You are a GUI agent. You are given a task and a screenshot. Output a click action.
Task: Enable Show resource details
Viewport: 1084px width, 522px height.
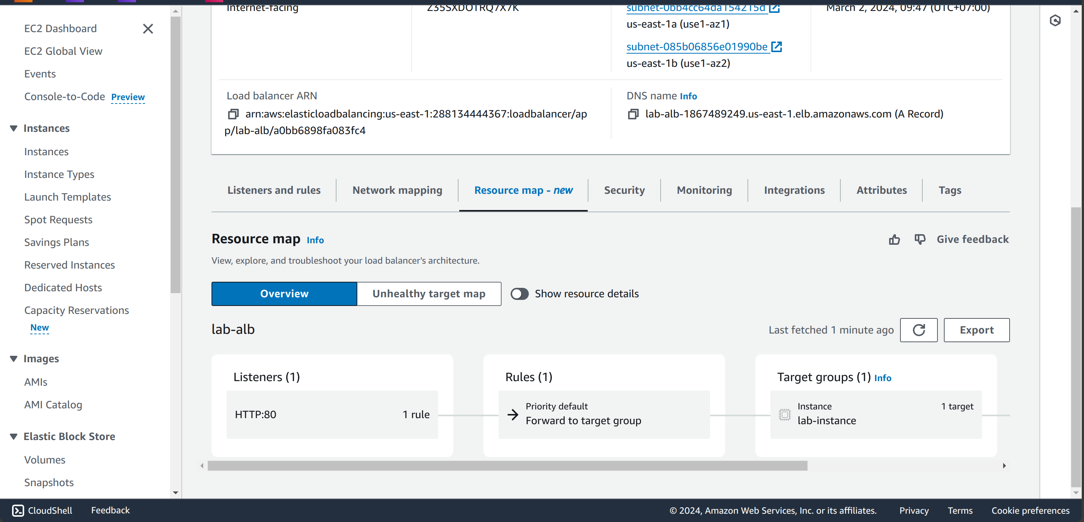pos(519,293)
